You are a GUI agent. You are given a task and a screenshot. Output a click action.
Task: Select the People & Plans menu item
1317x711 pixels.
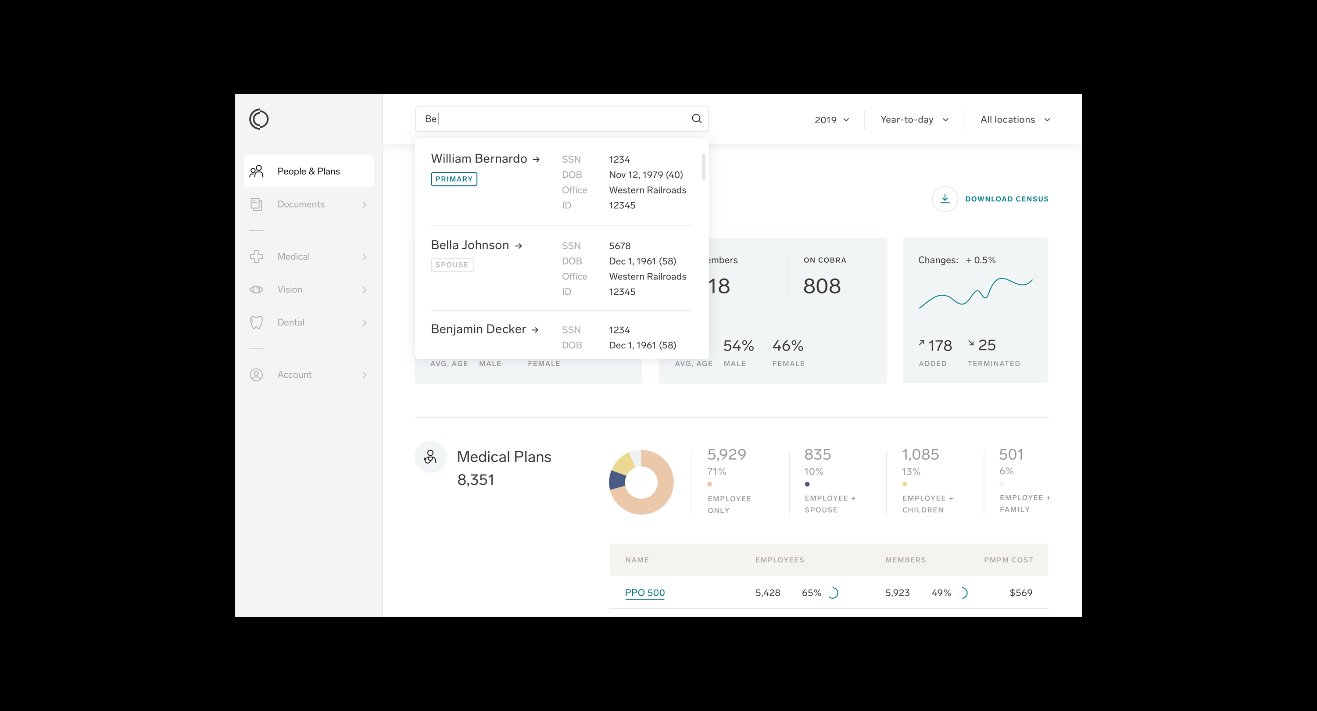pos(308,171)
